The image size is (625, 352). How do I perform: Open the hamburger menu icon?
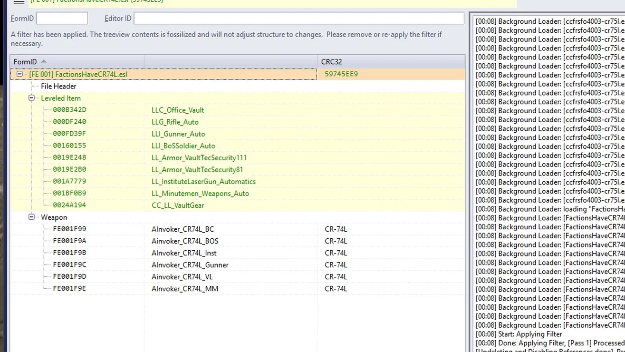point(19,2)
